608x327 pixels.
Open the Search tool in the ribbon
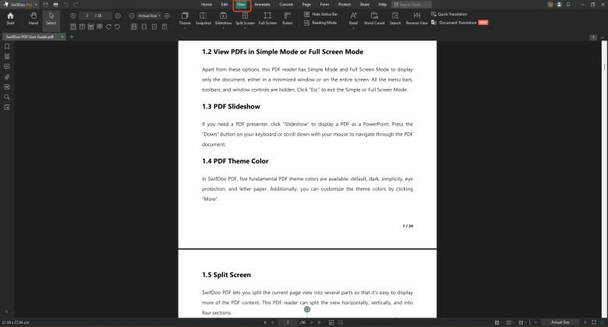point(395,18)
